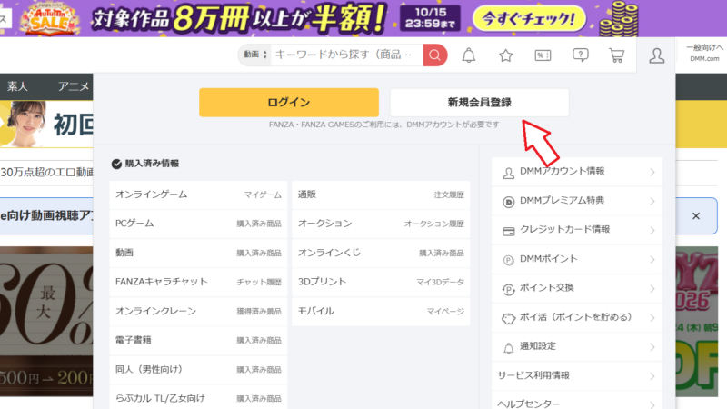Viewport: 727px width, 409px height.
Task: Expand クレジットカード情報 chevron
Action: pos(652,231)
